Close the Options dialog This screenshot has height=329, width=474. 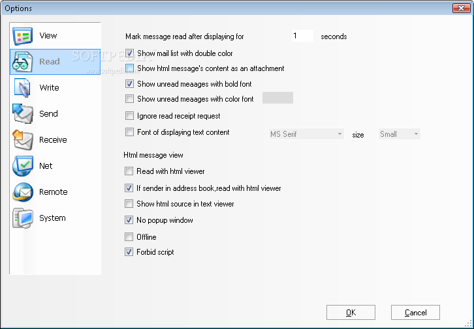point(461,8)
